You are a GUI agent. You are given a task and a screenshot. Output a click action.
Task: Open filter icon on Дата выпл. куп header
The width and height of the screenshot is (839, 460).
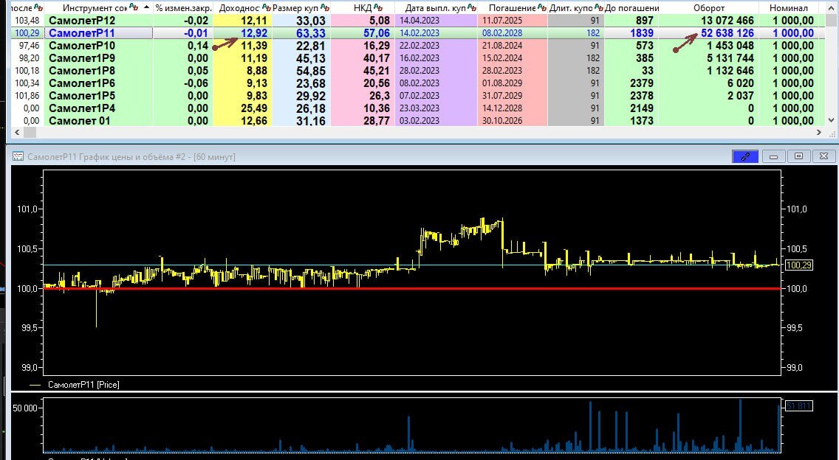(472, 7)
